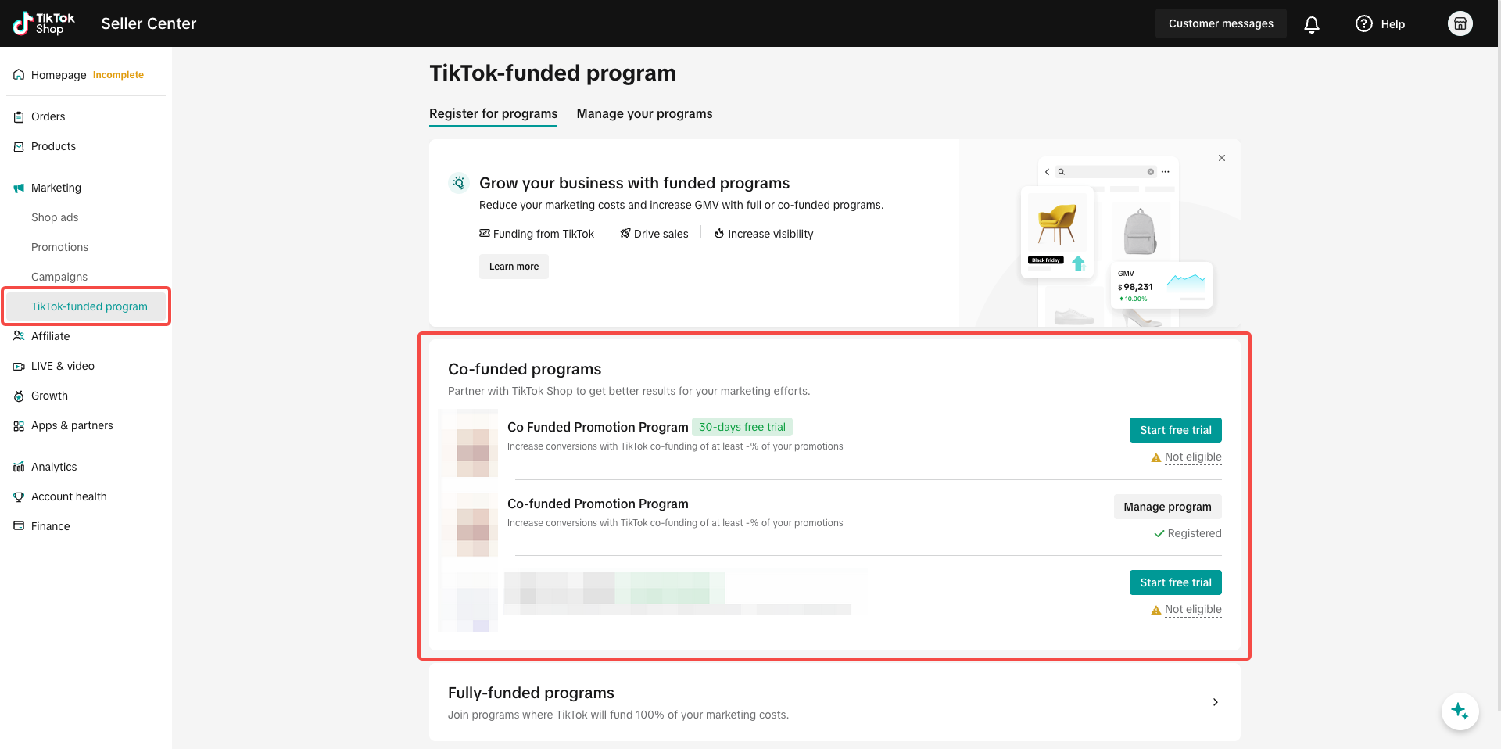
Task: Click the Learn more button
Action: [514, 267]
